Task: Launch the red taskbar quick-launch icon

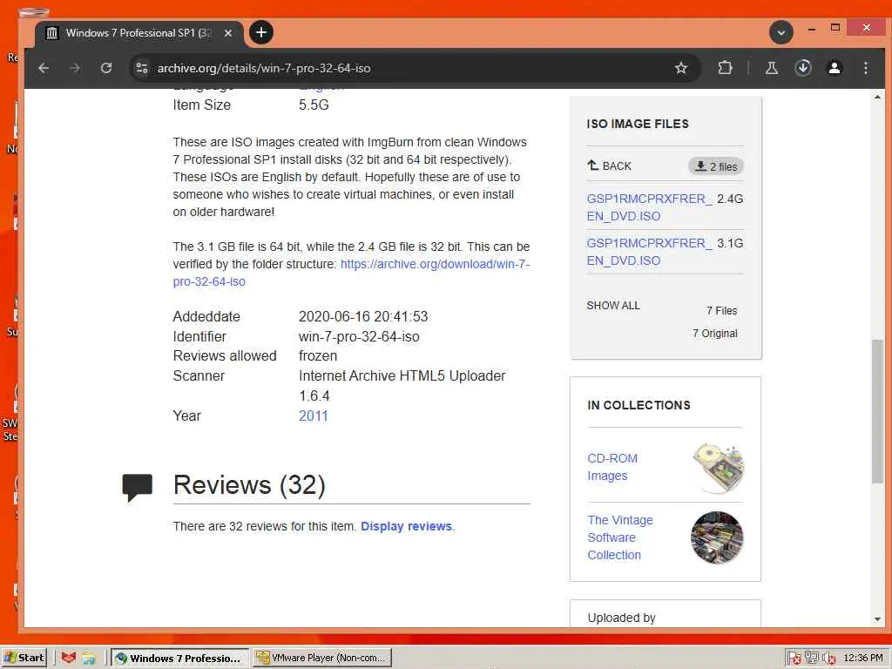Action: (x=68, y=659)
